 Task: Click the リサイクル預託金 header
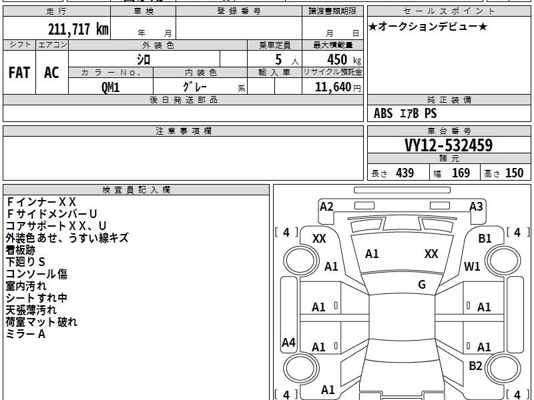[x=332, y=72]
